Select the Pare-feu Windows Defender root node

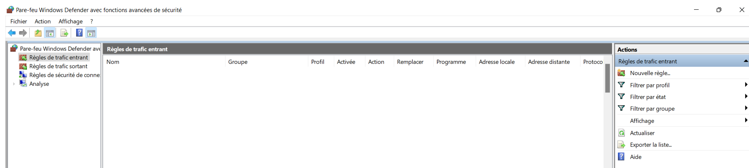click(x=60, y=48)
